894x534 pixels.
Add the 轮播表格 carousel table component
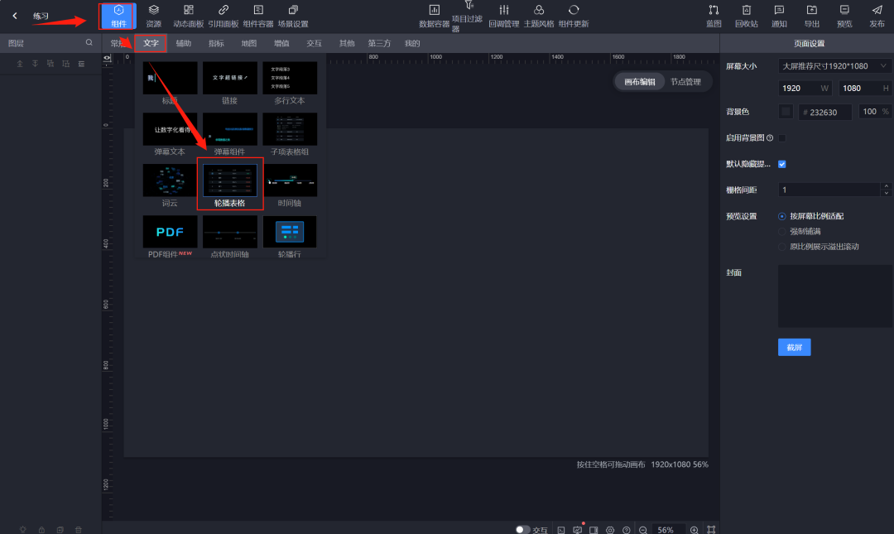click(x=230, y=185)
